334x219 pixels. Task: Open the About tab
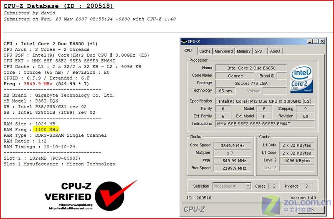click(x=275, y=51)
